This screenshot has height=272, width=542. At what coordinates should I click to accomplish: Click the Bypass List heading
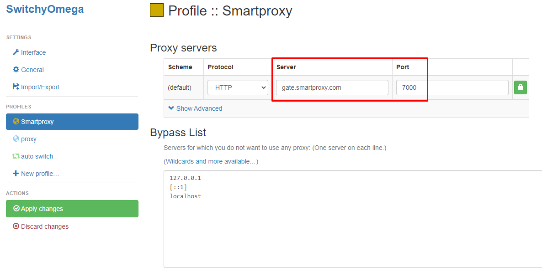click(x=178, y=133)
